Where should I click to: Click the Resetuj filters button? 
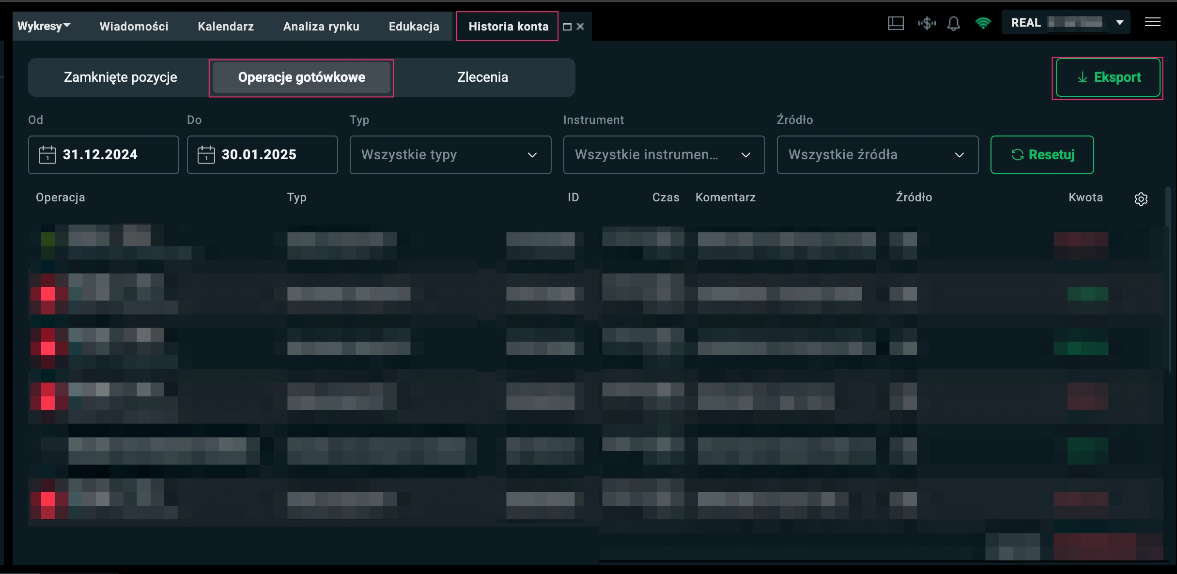point(1042,155)
